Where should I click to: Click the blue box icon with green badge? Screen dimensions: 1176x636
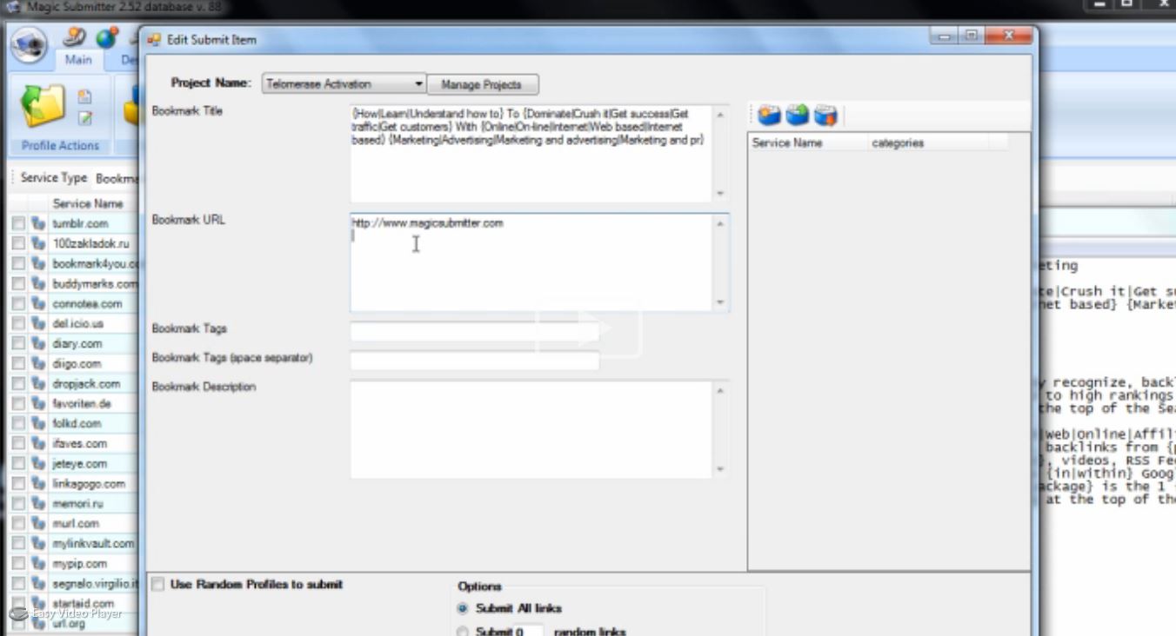pos(797,115)
